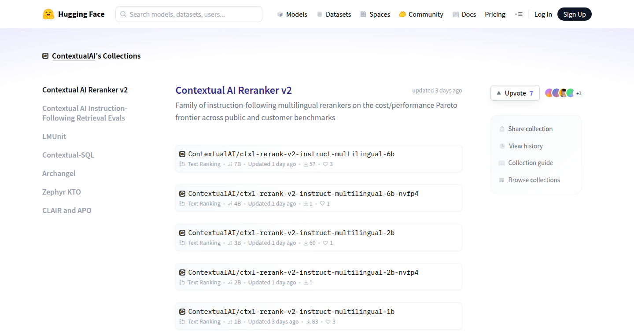Open the more-options navbar menu
Screen dimensions: 634x335
click(518, 14)
